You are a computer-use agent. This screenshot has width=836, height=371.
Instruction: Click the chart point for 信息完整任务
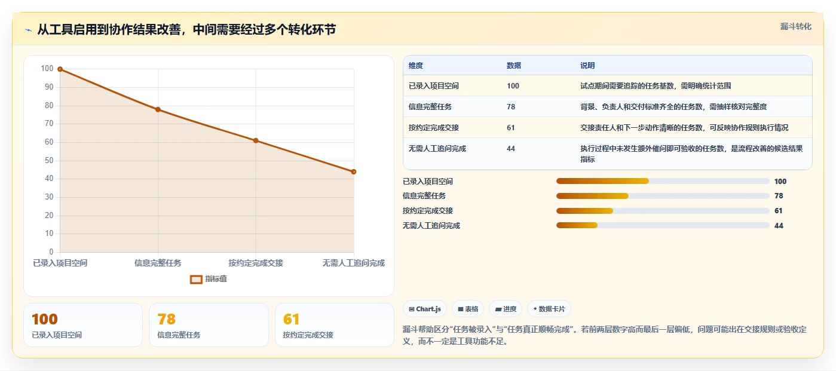[158, 109]
